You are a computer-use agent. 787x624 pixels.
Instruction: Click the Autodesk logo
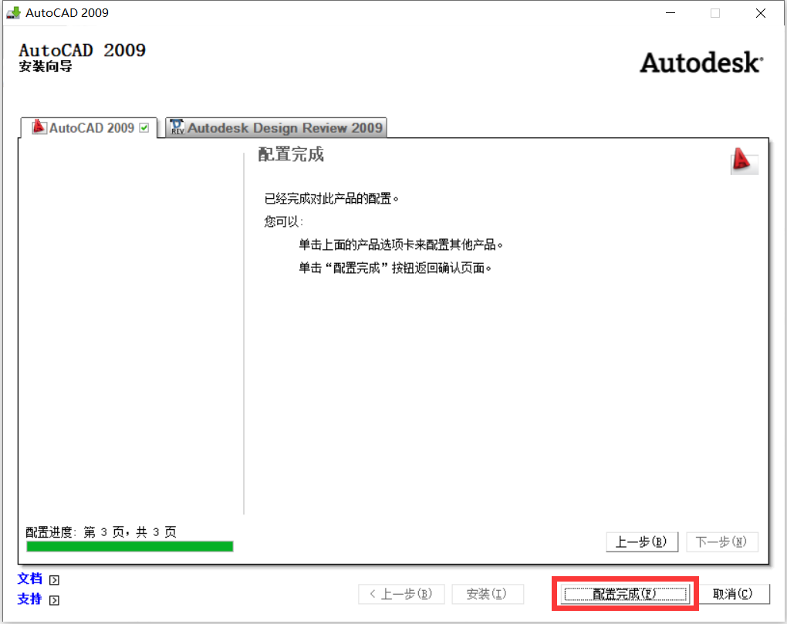[701, 63]
